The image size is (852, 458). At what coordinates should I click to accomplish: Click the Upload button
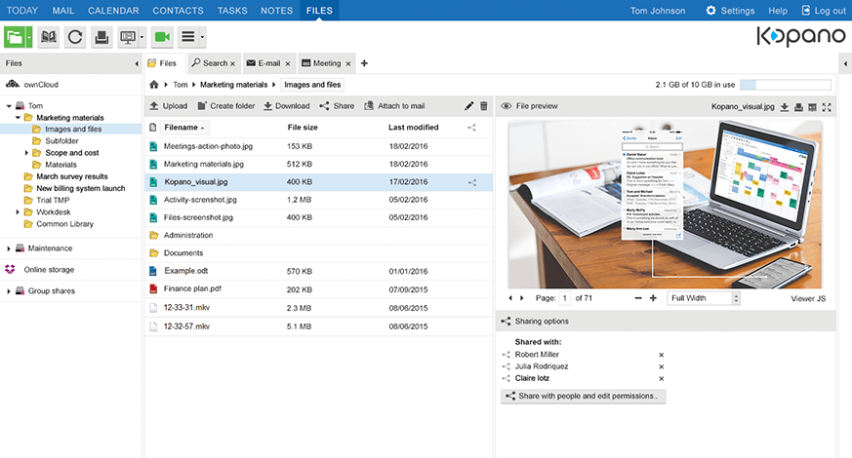[x=169, y=106]
